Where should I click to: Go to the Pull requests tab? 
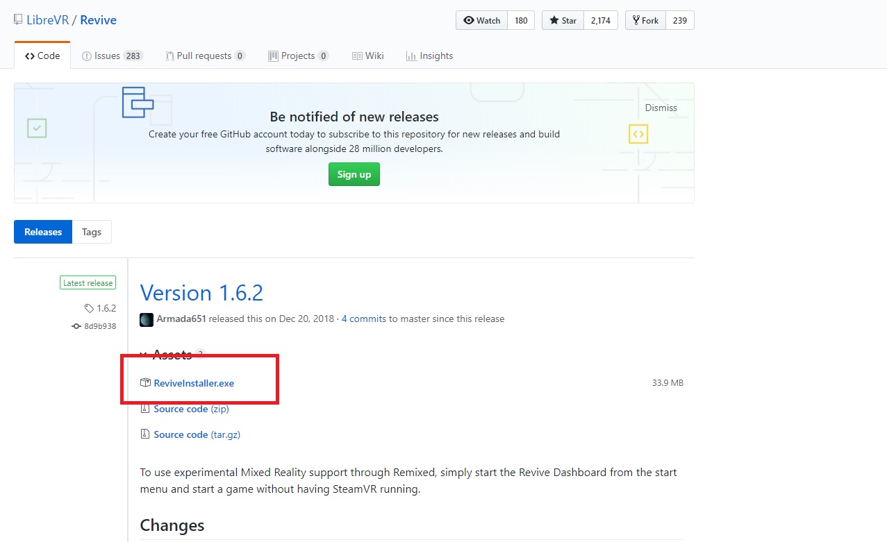205,56
